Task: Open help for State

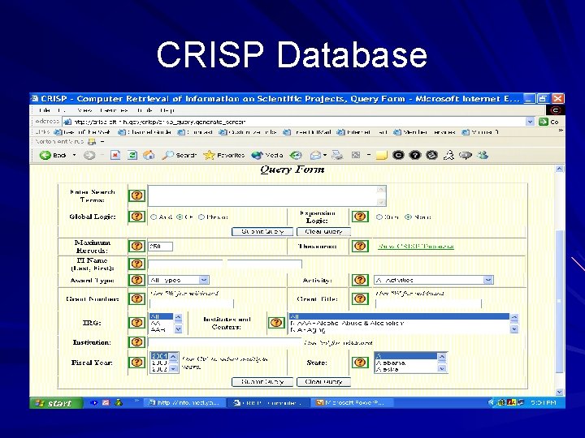Action: (x=360, y=362)
